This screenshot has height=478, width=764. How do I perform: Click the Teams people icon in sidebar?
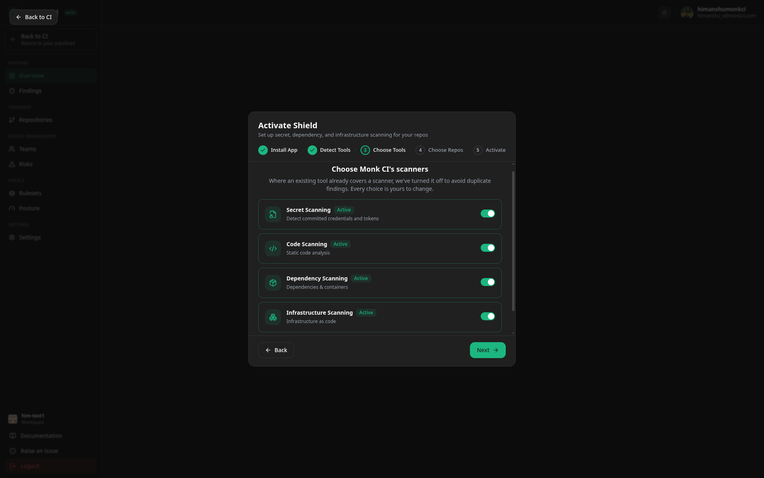[12, 149]
